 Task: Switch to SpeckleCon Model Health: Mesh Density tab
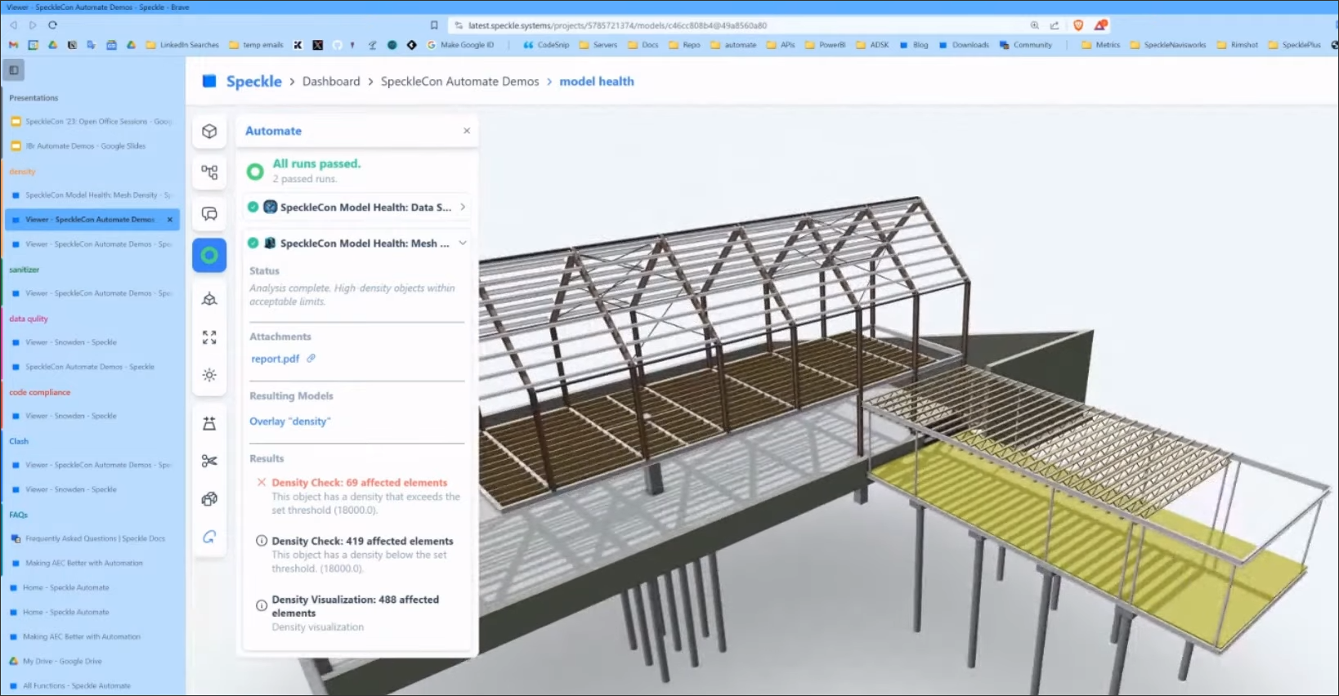(92, 195)
